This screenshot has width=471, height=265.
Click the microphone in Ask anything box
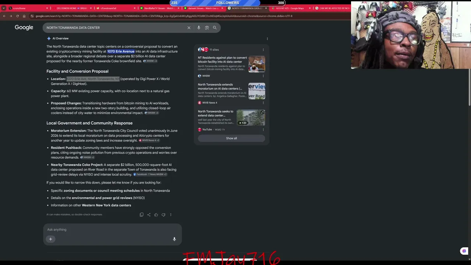pos(174,239)
